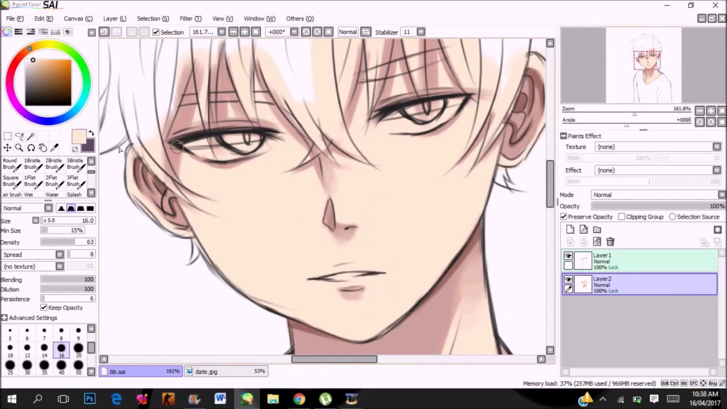Click the background purple color swatch
This screenshot has height=409, width=727.
click(x=89, y=147)
